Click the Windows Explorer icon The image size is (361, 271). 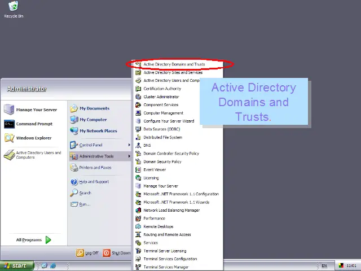pos(9,138)
